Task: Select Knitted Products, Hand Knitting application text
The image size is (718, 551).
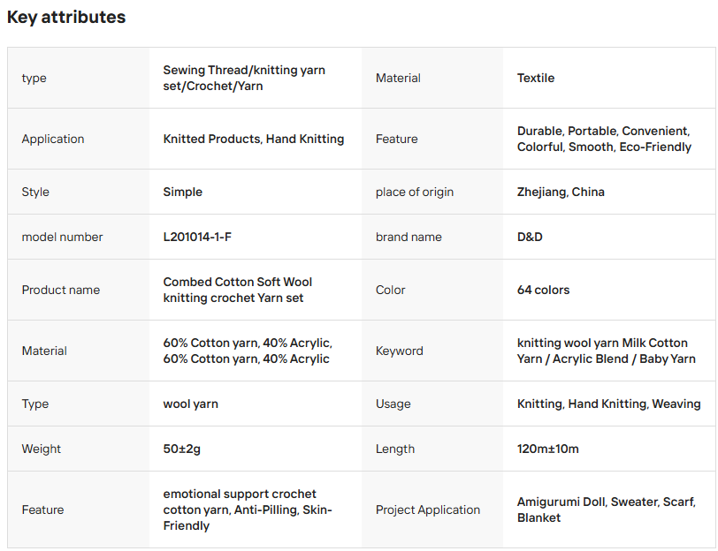Action: pyautogui.click(x=254, y=139)
